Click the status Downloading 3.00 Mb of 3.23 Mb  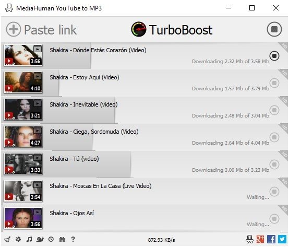pyautogui.click(x=231, y=170)
